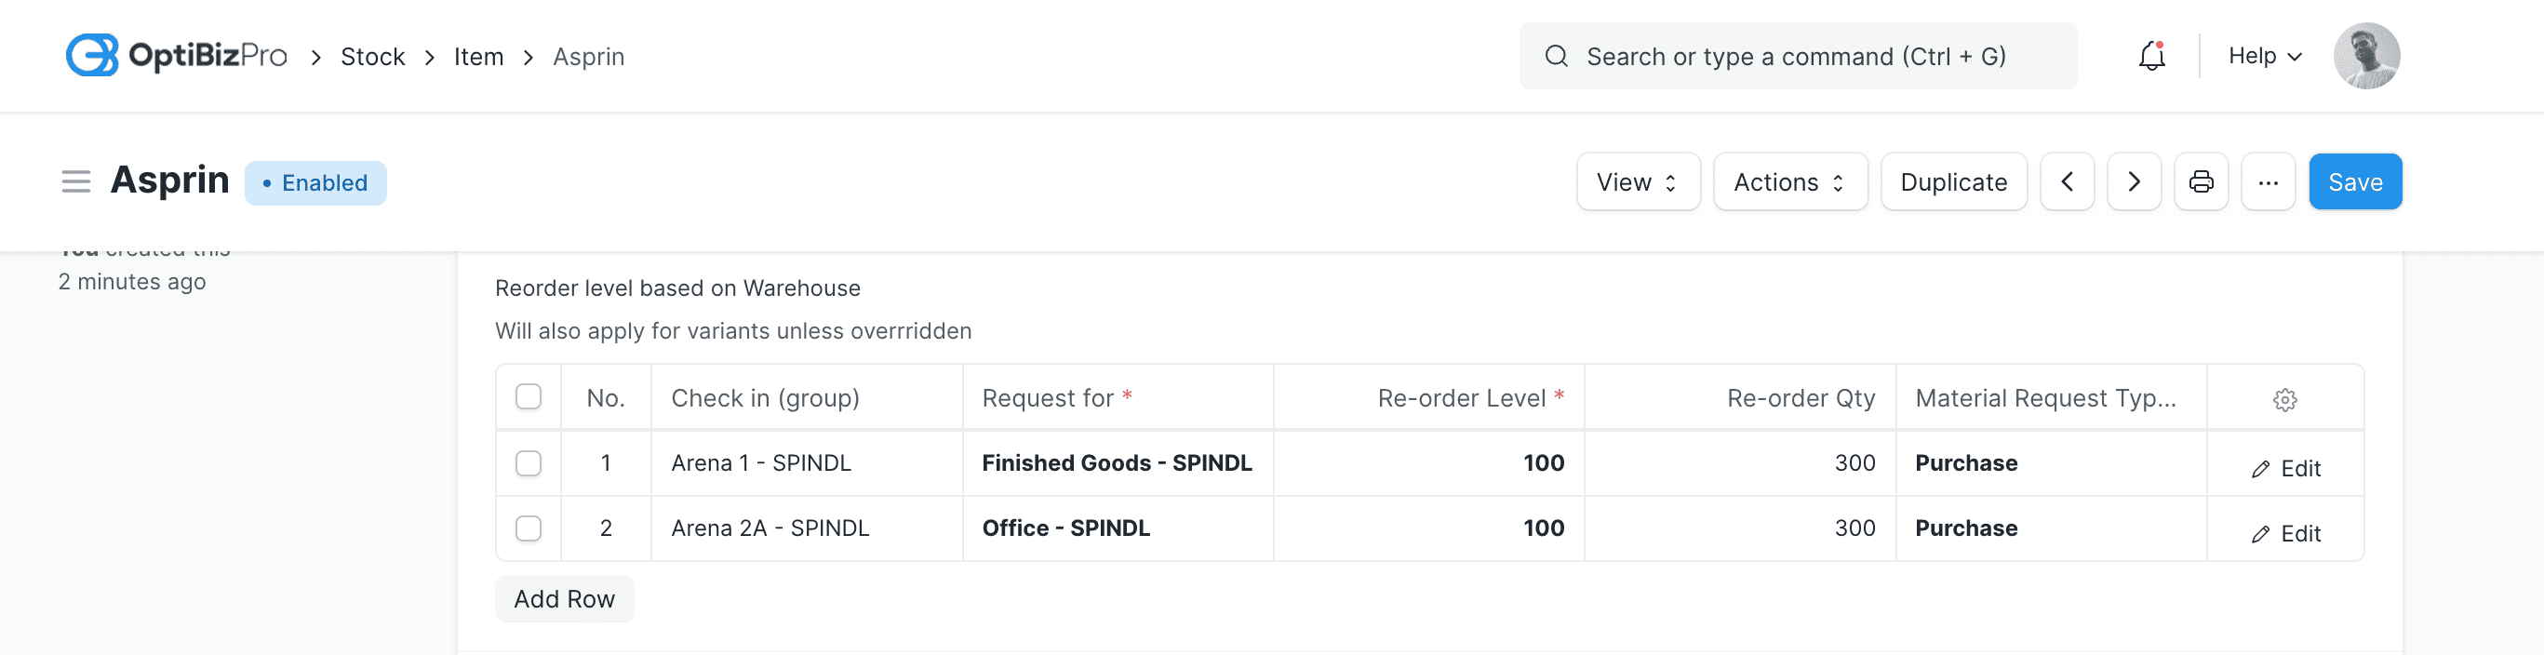The image size is (2544, 655).
Task: Open Item from the breadcrumb trail
Action: point(478,57)
